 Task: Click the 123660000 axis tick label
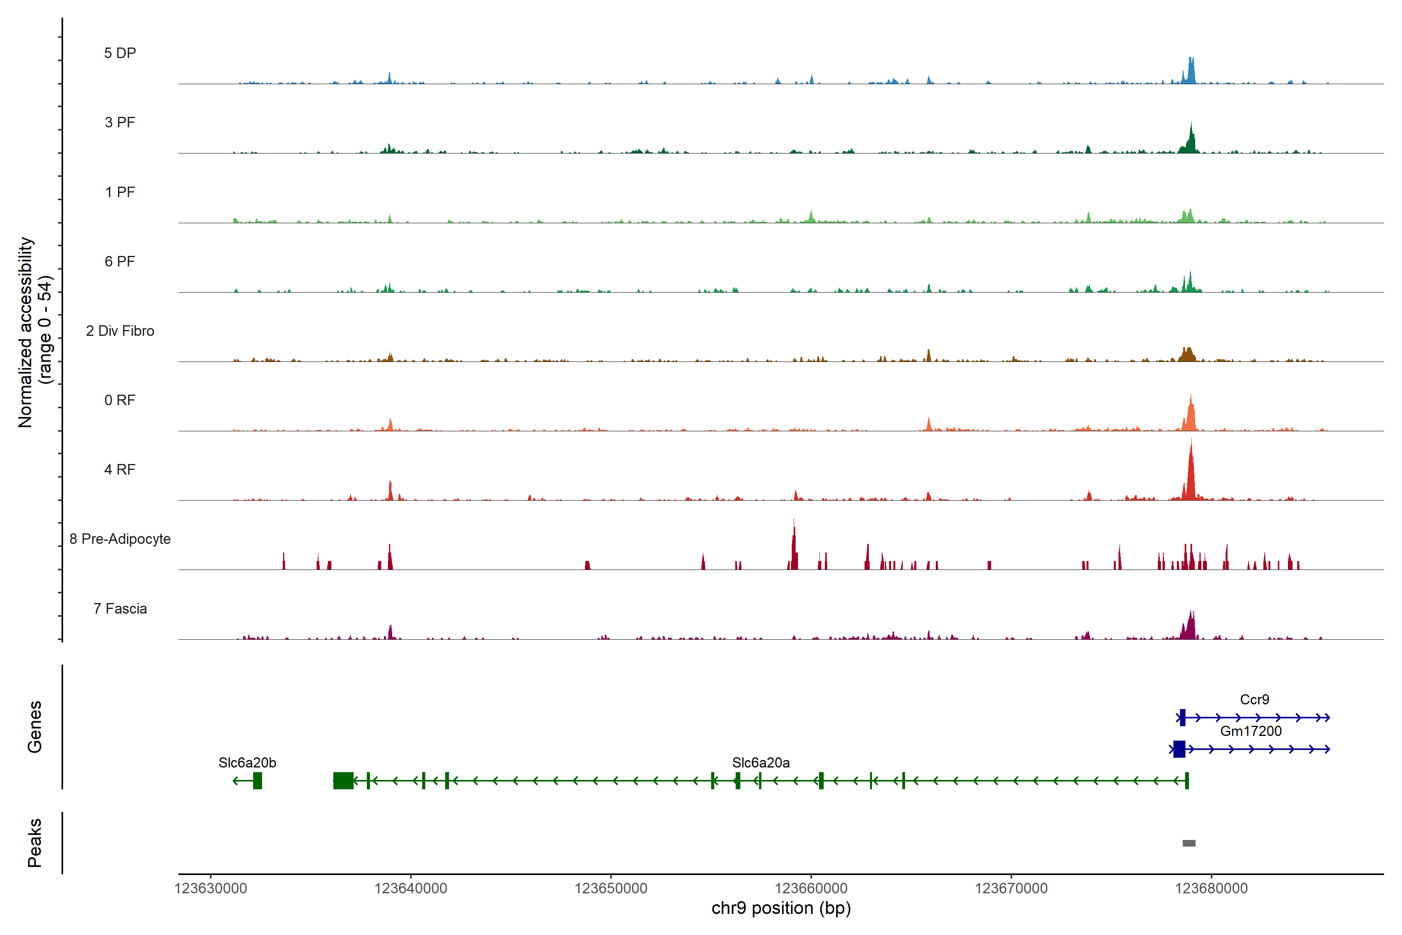pyautogui.click(x=811, y=889)
